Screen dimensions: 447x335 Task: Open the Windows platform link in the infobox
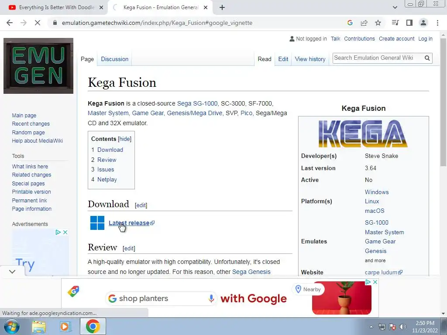coord(377,192)
